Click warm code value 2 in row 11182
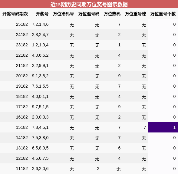 pyautogui.click(x=98, y=169)
